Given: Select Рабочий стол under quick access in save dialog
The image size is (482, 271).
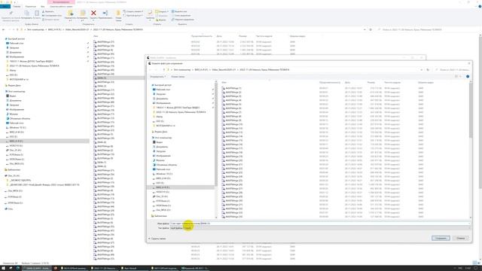Looking at the screenshot, I should click(163, 90).
